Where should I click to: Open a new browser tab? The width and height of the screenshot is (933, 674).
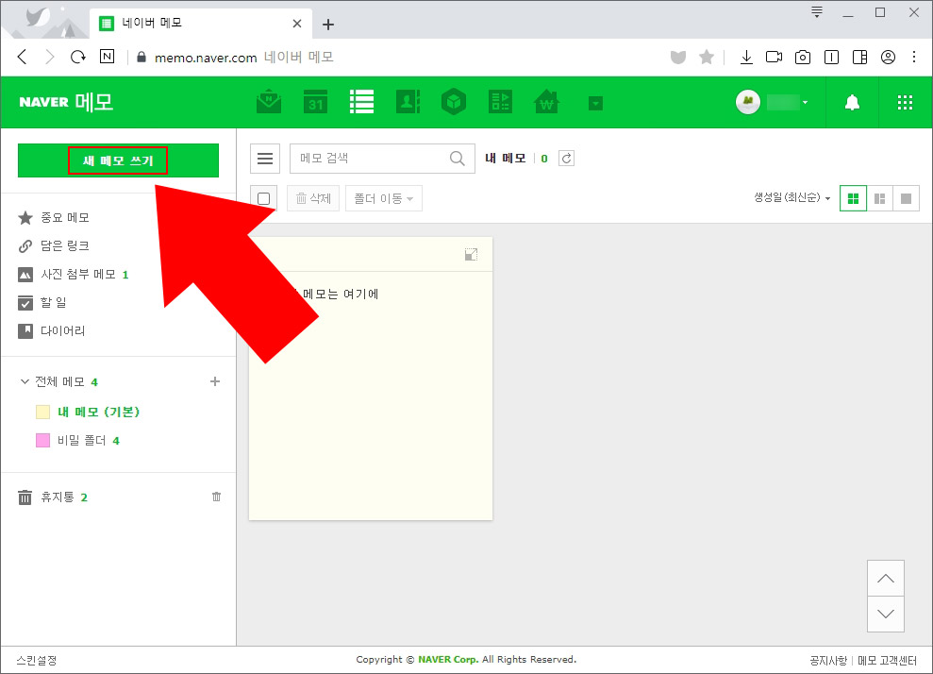328,25
